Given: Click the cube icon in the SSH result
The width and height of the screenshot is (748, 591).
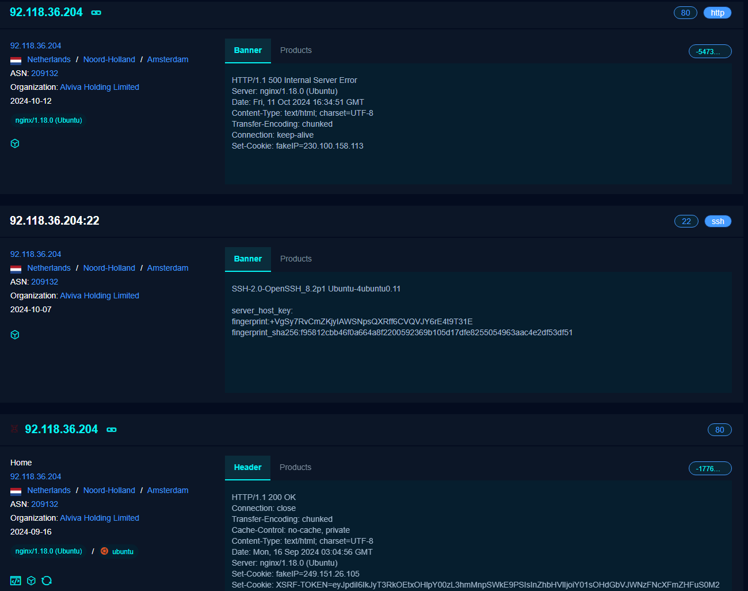Looking at the screenshot, I should tap(15, 335).
